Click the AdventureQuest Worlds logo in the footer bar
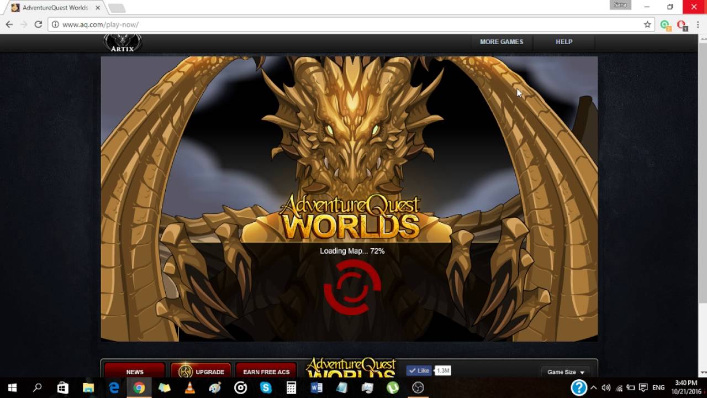 pyautogui.click(x=351, y=368)
